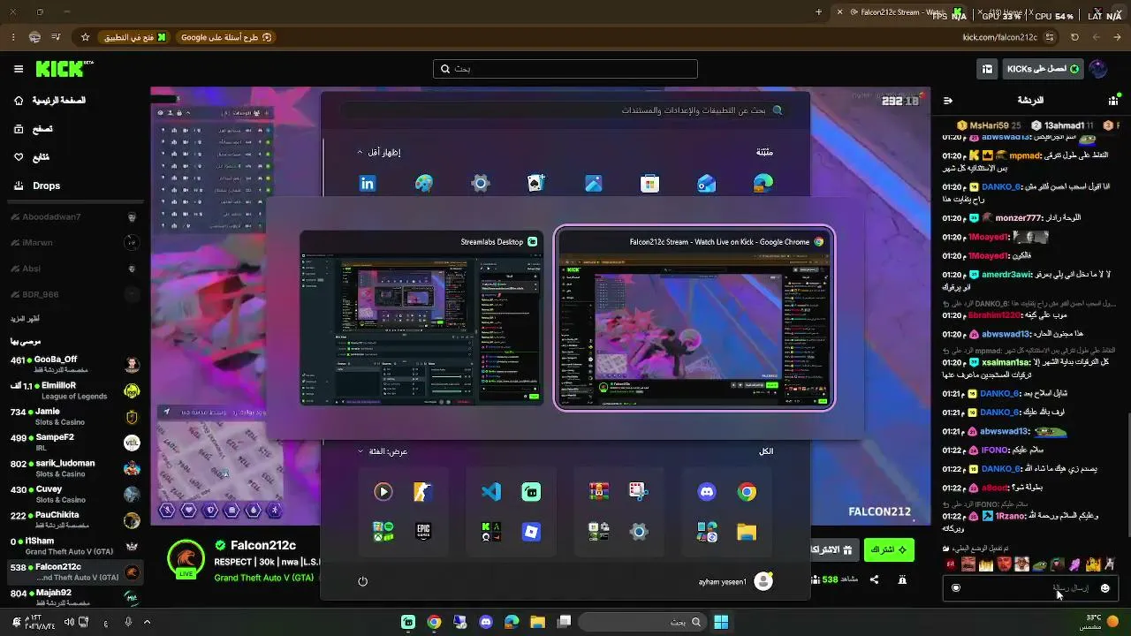1131x636 pixels.
Task: Click the taskbar search box
Action: (x=641, y=622)
